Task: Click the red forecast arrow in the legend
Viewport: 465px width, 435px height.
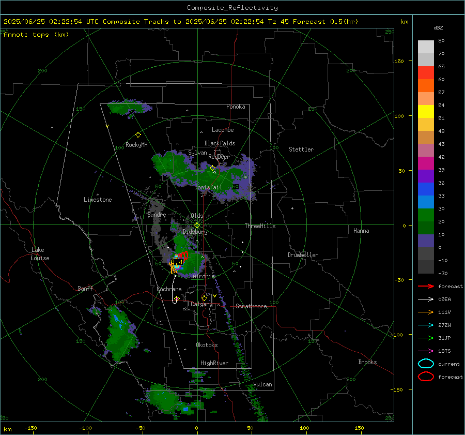Action: [x=426, y=286]
